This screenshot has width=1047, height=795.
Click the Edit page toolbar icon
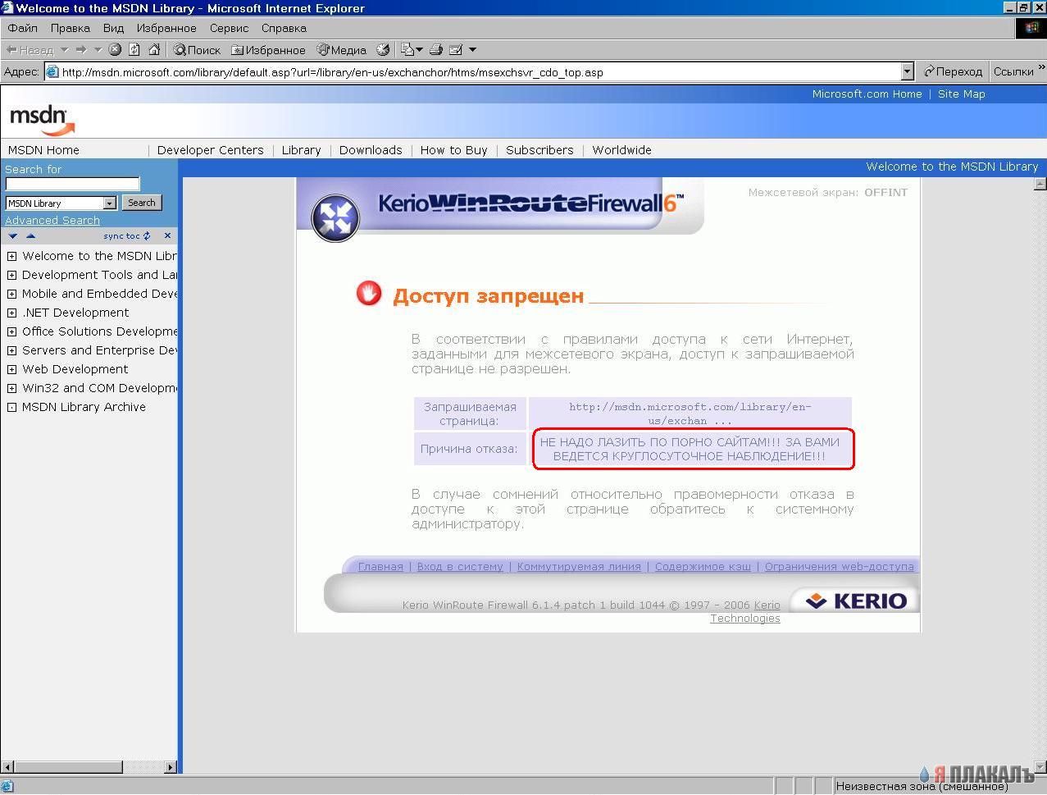pos(457,50)
